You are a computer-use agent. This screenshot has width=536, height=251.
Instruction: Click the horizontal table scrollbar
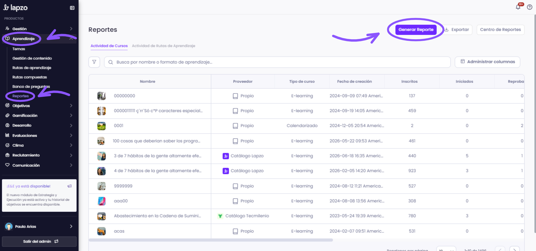tap(211, 240)
